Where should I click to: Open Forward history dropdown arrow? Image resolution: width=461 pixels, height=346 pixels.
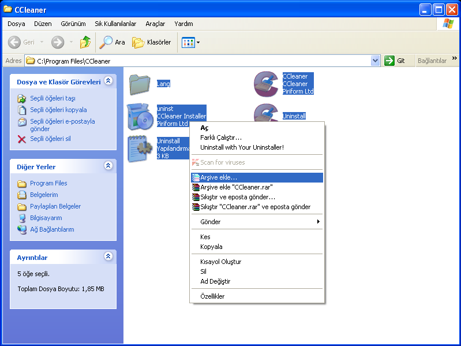[71, 42]
